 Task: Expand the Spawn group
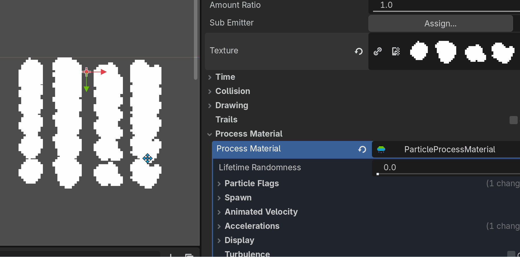[219, 198]
